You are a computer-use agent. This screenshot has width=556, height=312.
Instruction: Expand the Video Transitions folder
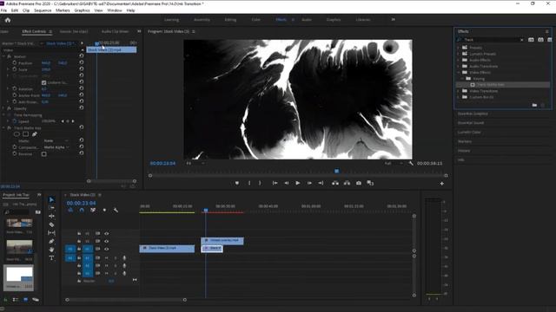pos(459,91)
